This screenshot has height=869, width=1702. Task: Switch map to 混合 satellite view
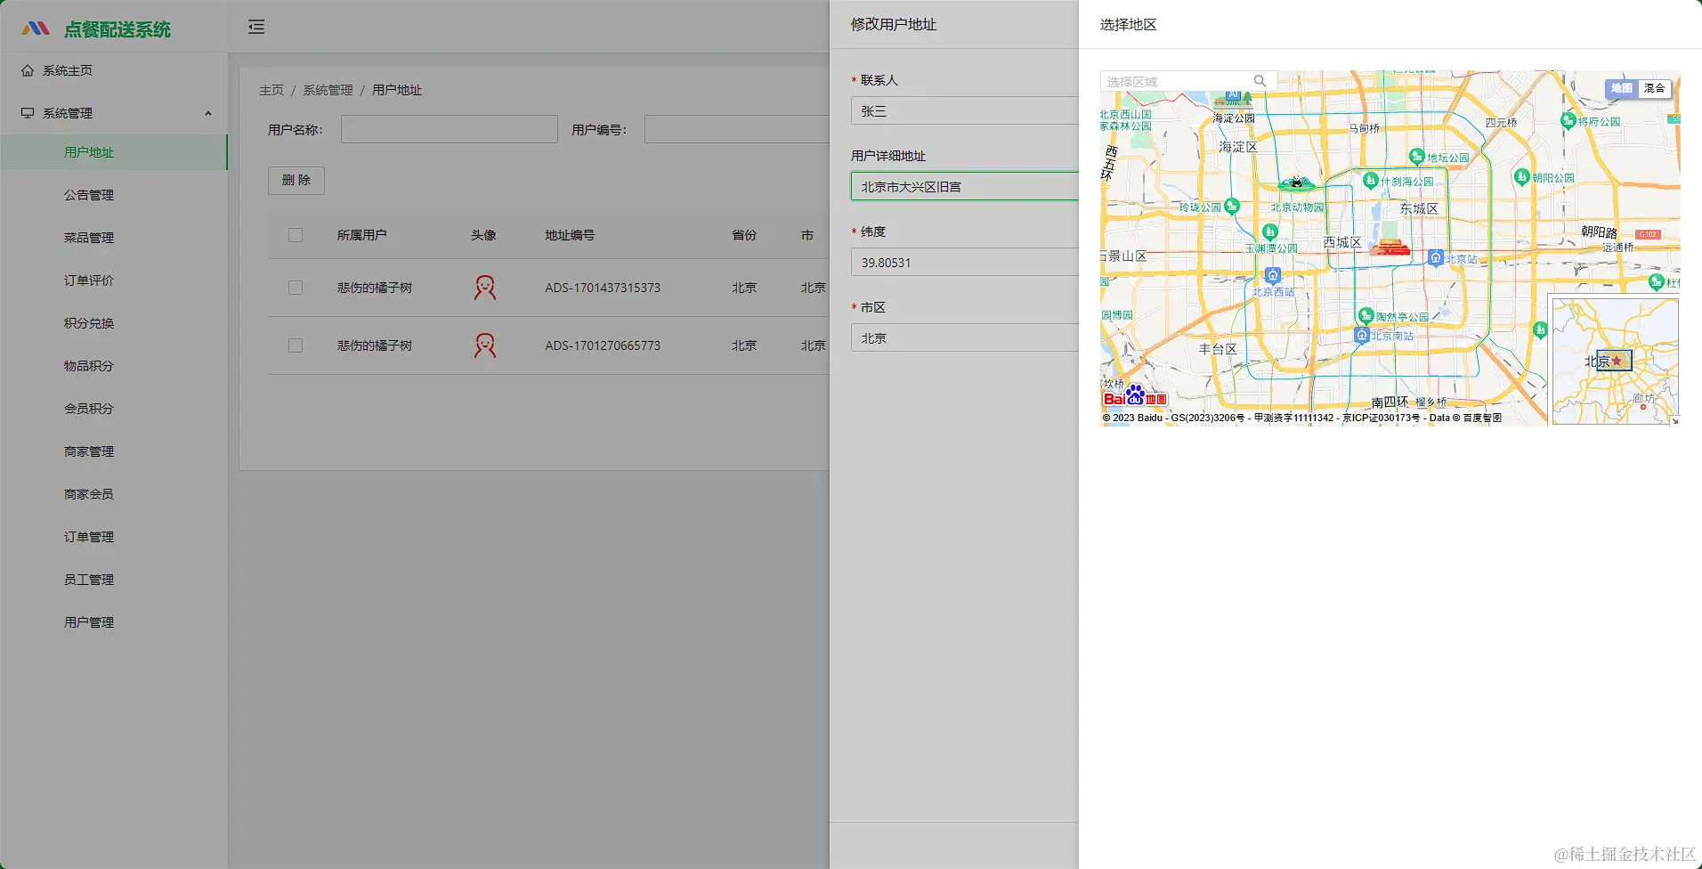1654,88
